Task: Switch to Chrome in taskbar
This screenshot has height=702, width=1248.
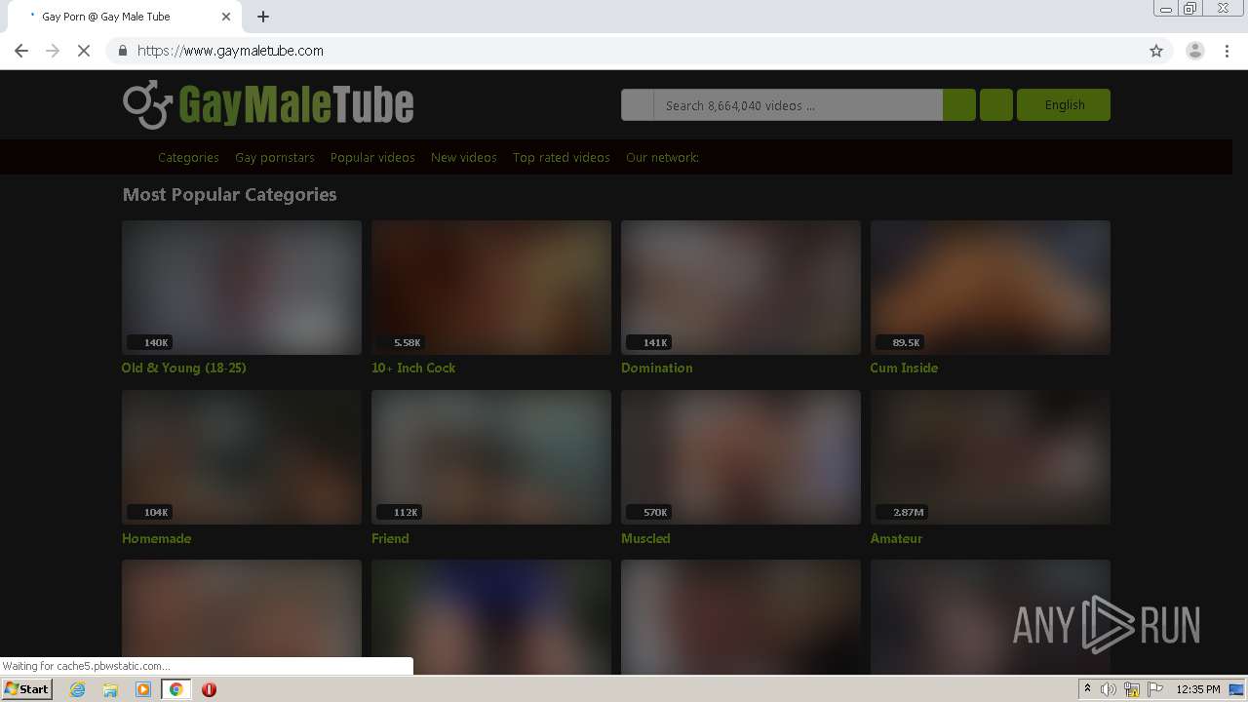Action: click(x=175, y=689)
